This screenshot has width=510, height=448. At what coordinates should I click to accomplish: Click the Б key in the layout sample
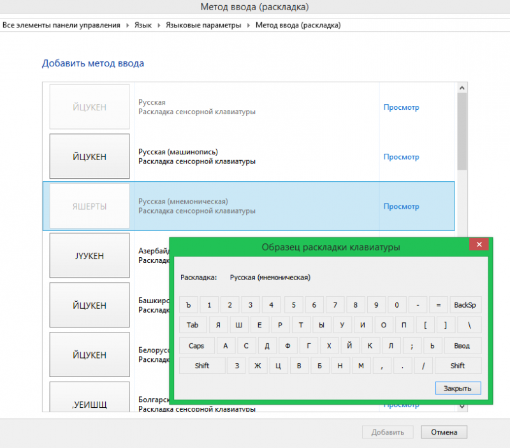(x=319, y=366)
